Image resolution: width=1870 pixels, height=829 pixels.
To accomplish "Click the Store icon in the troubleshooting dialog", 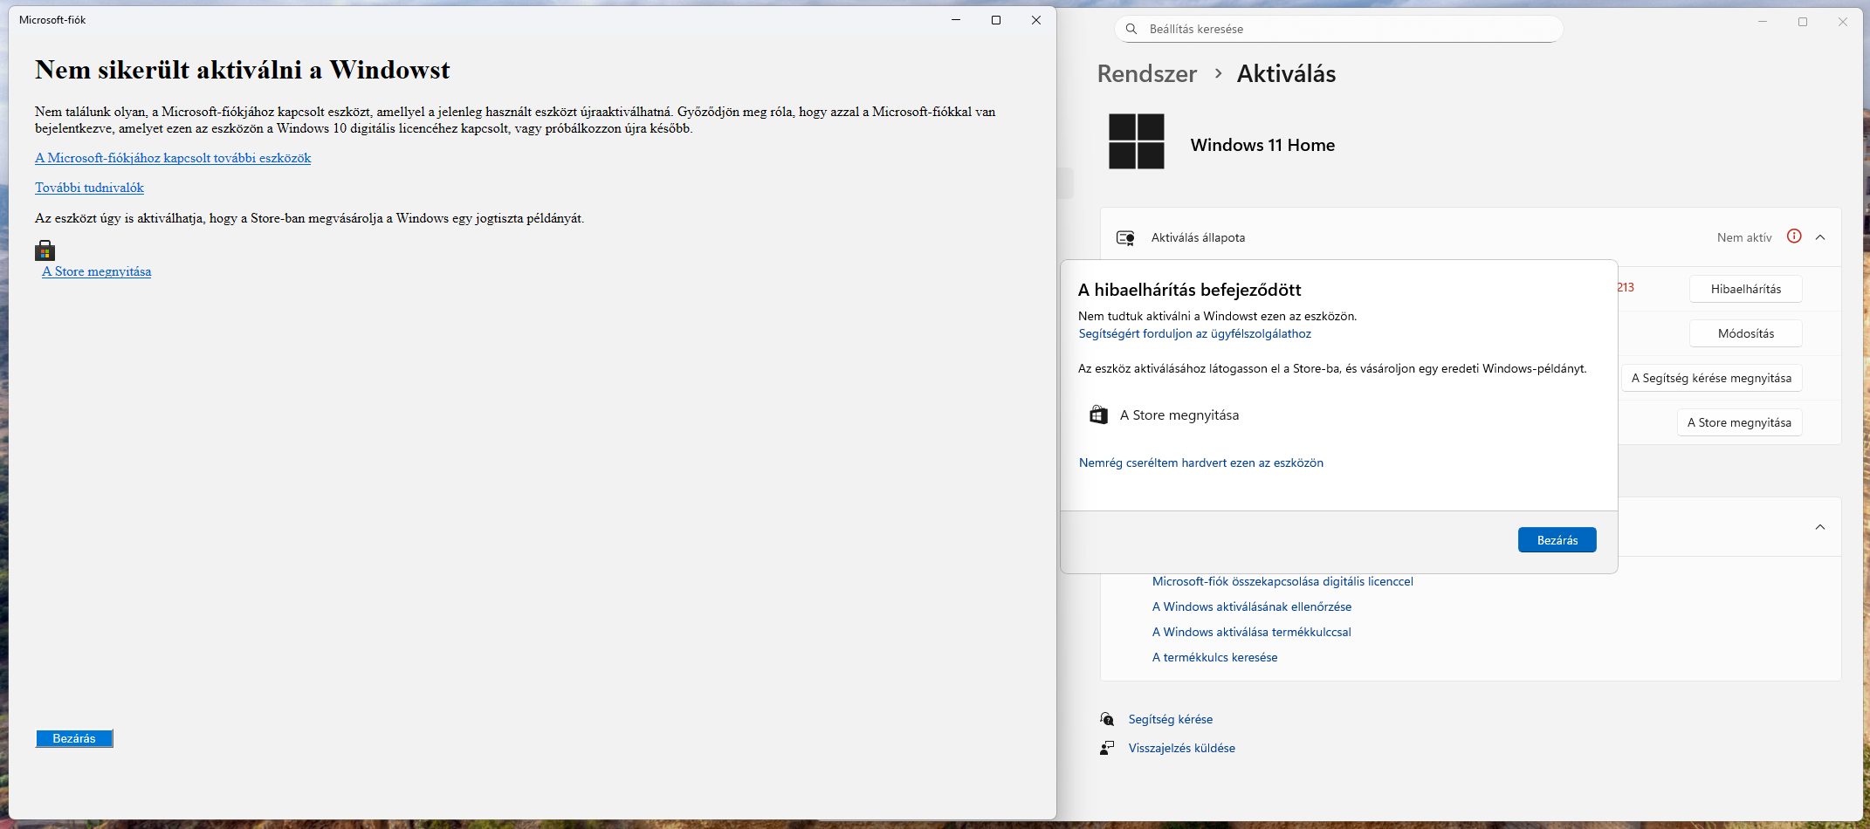I will pyautogui.click(x=1098, y=415).
